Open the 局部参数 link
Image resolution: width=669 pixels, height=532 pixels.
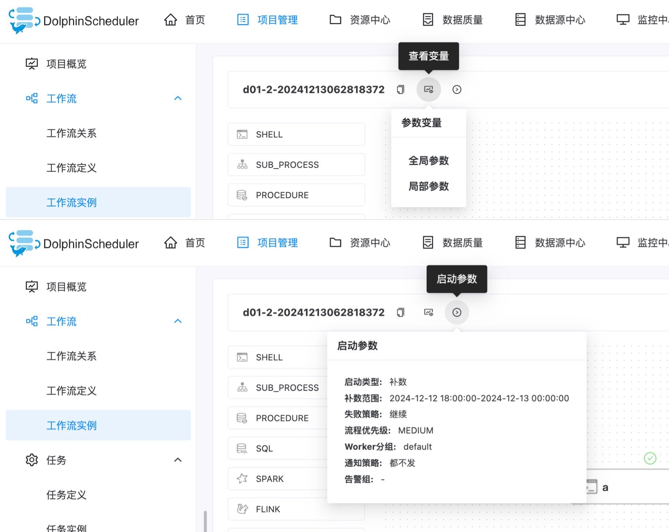click(429, 187)
